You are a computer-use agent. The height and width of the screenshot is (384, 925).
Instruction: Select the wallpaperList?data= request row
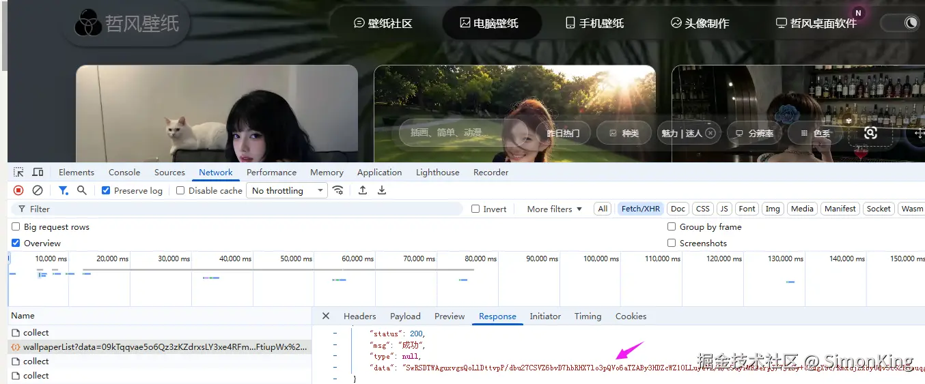(x=160, y=346)
